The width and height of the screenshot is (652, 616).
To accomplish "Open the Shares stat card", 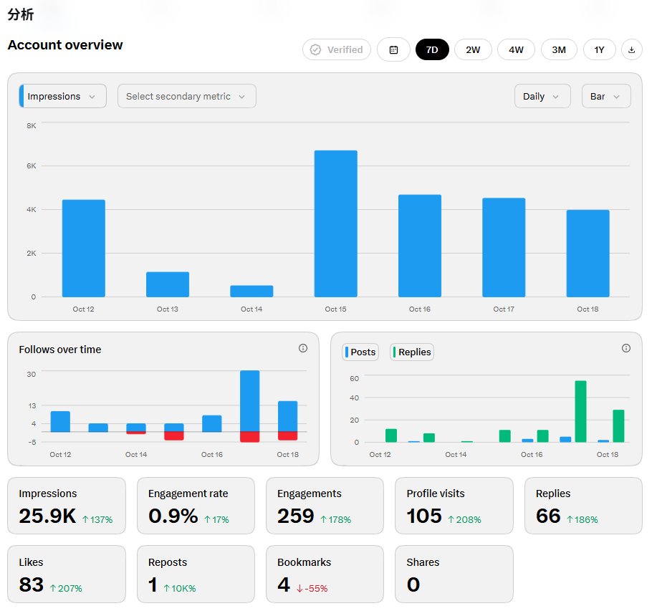I will [454, 574].
